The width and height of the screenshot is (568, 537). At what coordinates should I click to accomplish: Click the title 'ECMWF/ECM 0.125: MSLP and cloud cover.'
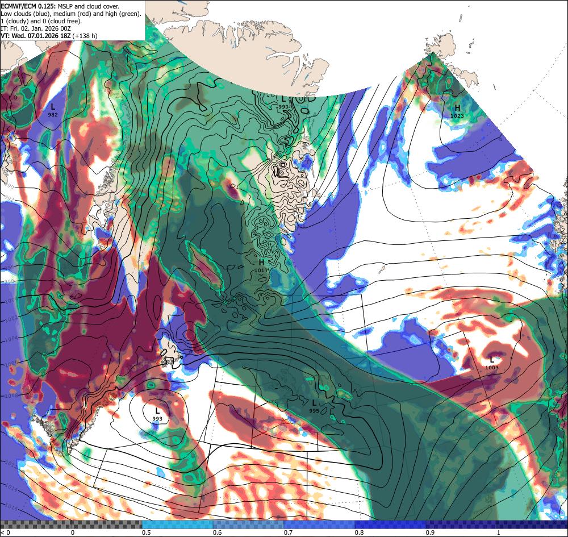(60, 6)
